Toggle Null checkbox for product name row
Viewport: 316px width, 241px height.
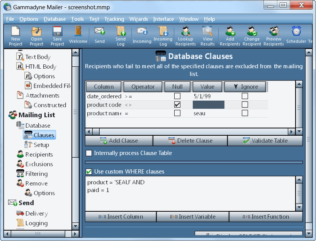[177, 113]
